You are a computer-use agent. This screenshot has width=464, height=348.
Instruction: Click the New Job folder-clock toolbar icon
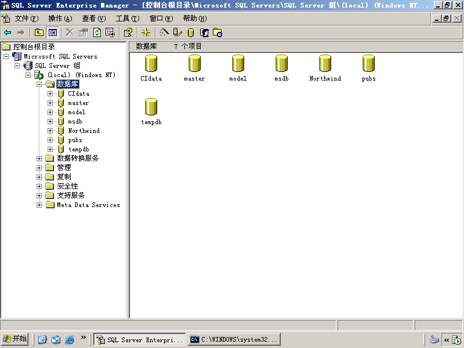click(217, 32)
